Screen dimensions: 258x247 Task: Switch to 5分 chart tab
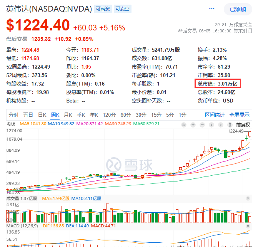(x=170, y=115)
